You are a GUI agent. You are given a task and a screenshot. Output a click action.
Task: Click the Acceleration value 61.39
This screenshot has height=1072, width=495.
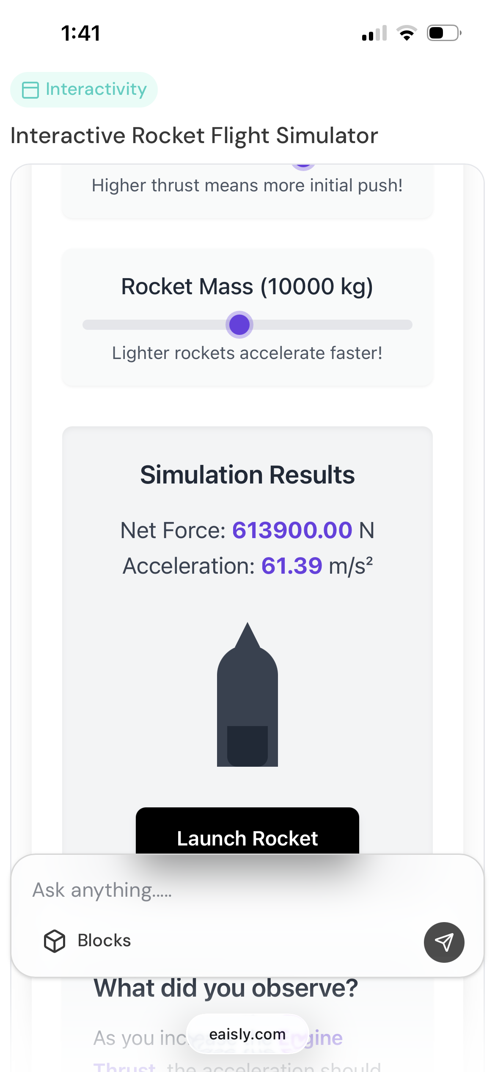(292, 566)
